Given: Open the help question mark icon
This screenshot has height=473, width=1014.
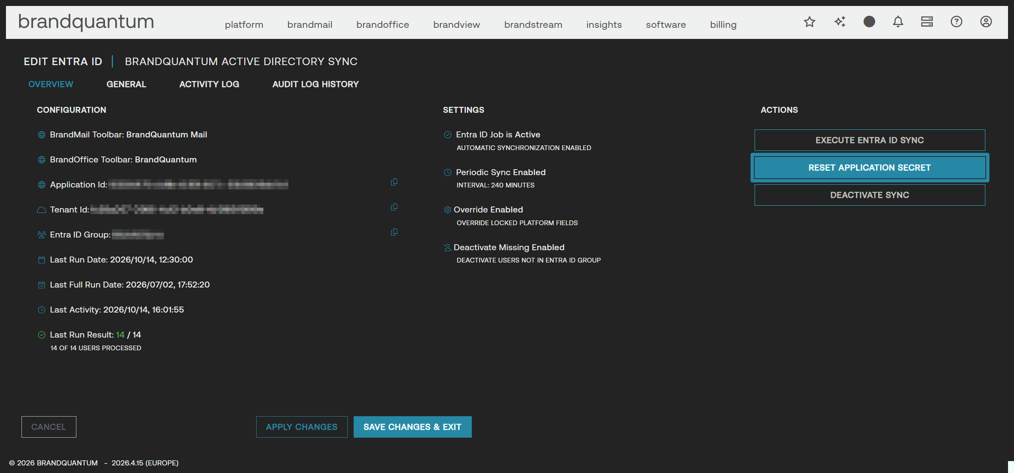Looking at the screenshot, I should coord(956,21).
